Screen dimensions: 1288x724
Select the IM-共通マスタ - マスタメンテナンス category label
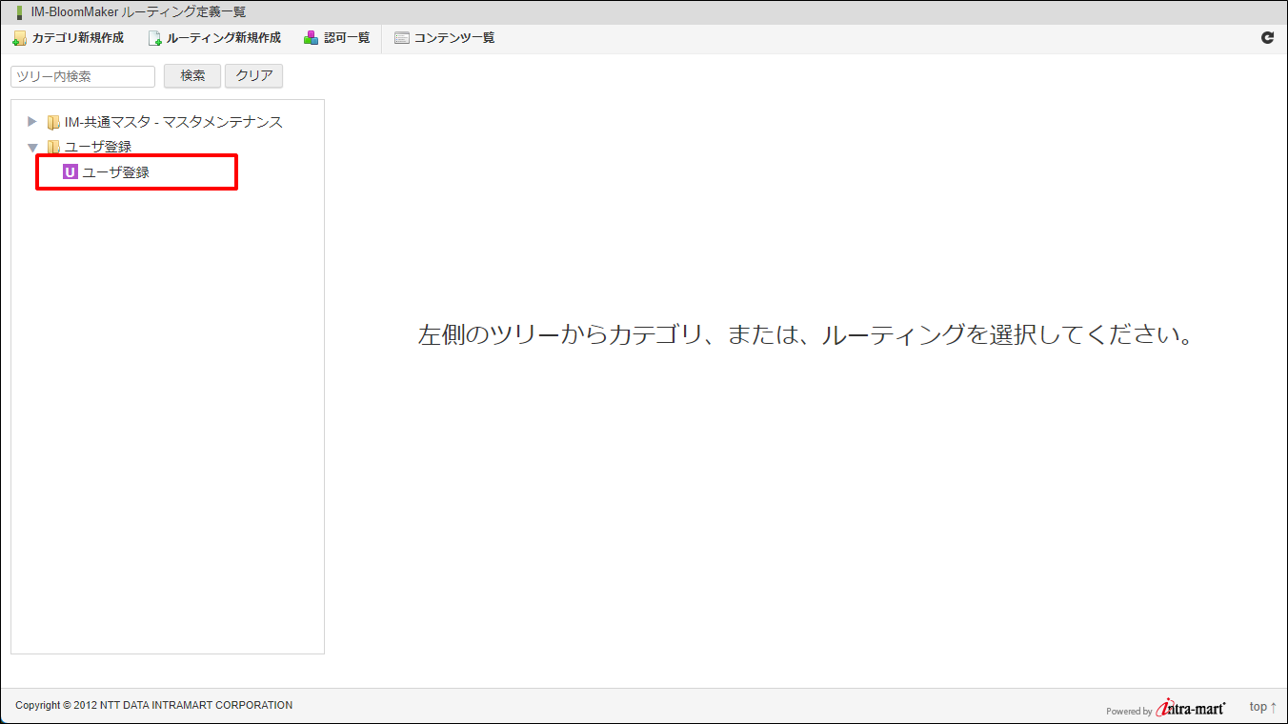coord(173,122)
